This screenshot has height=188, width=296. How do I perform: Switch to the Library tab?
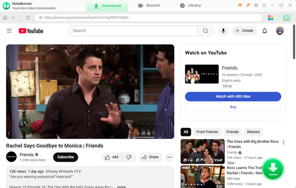(x=190, y=5)
